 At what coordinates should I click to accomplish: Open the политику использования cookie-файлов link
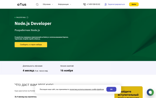point(87,89)
